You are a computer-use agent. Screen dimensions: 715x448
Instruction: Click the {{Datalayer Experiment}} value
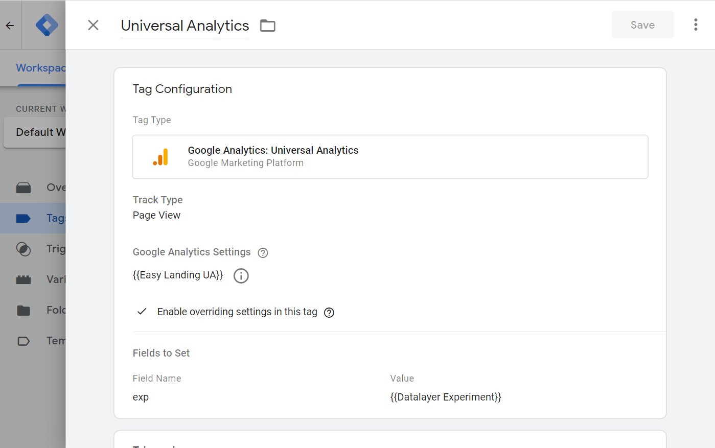[x=446, y=397]
